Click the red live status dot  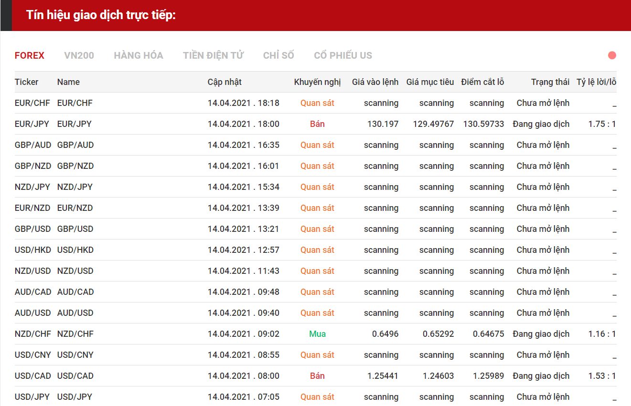pyautogui.click(x=612, y=55)
